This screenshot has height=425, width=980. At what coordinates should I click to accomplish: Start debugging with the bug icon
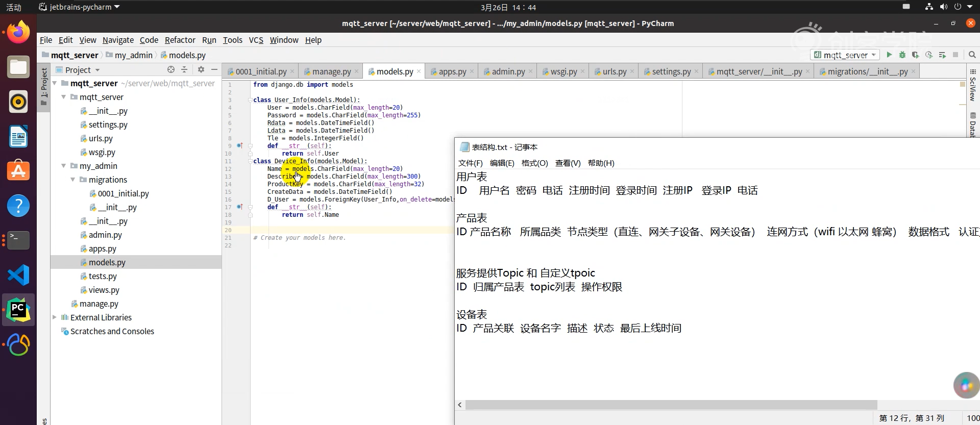(902, 55)
